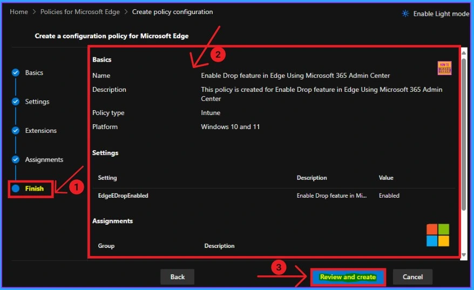Click the Setting column header
This screenshot has height=290, width=474.
107,178
